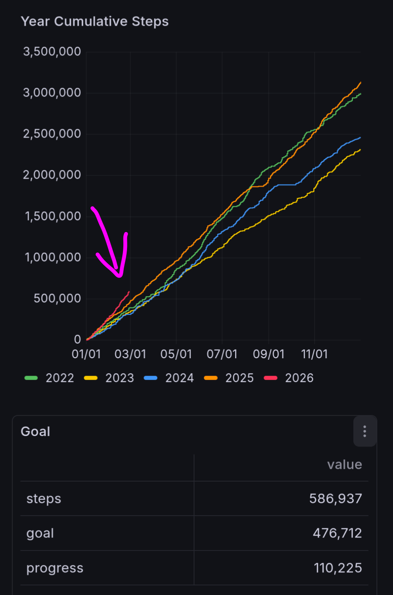
Task: Sort table by the value column header
Action: 344,464
